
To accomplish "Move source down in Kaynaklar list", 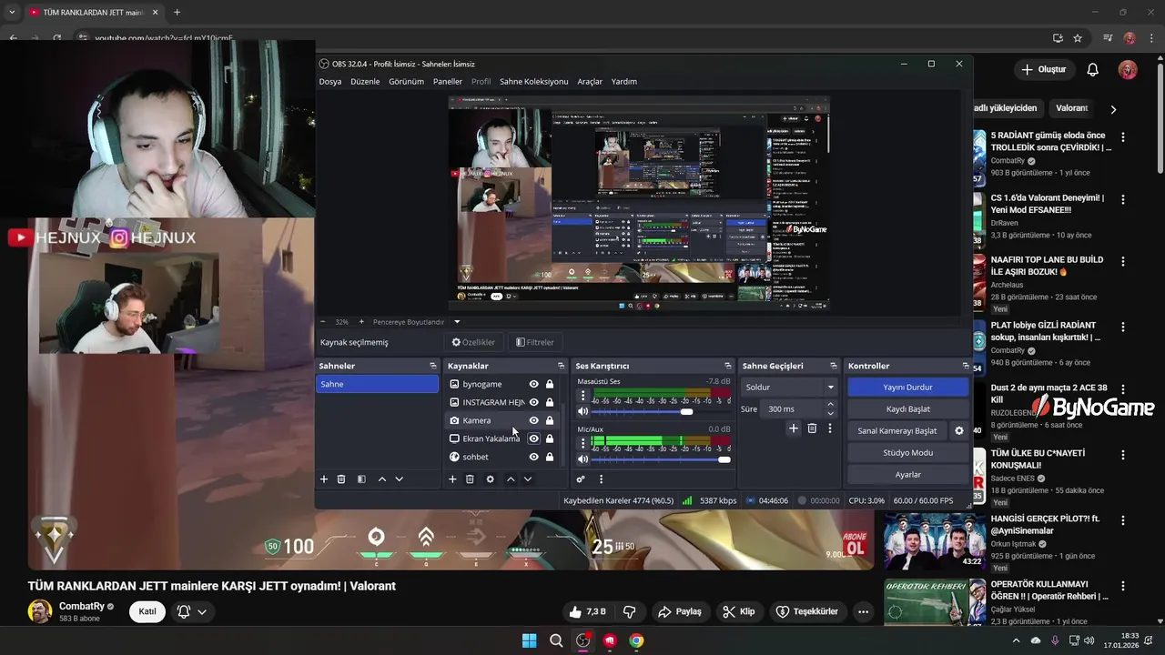I will click(x=528, y=479).
